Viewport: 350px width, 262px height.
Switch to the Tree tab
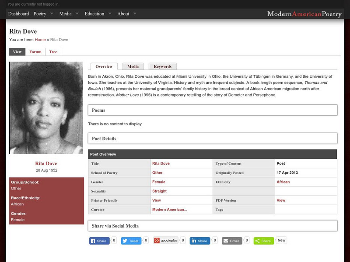coord(53,52)
